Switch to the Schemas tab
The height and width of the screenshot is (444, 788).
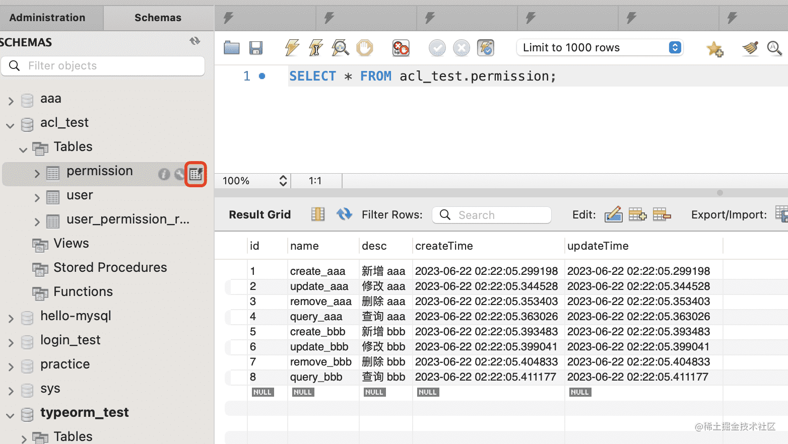[x=158, y=18]
